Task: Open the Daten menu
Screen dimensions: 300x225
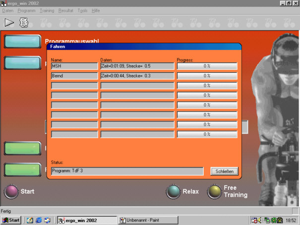Action: 7,10
